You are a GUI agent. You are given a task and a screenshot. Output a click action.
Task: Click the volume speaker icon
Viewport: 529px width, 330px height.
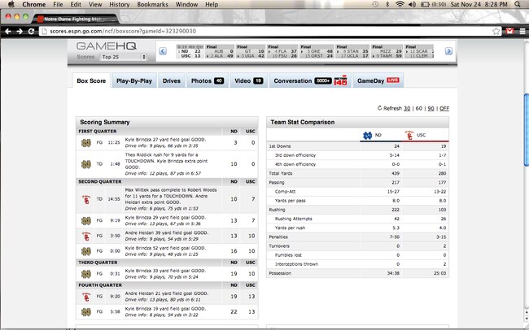pos(412,4)
